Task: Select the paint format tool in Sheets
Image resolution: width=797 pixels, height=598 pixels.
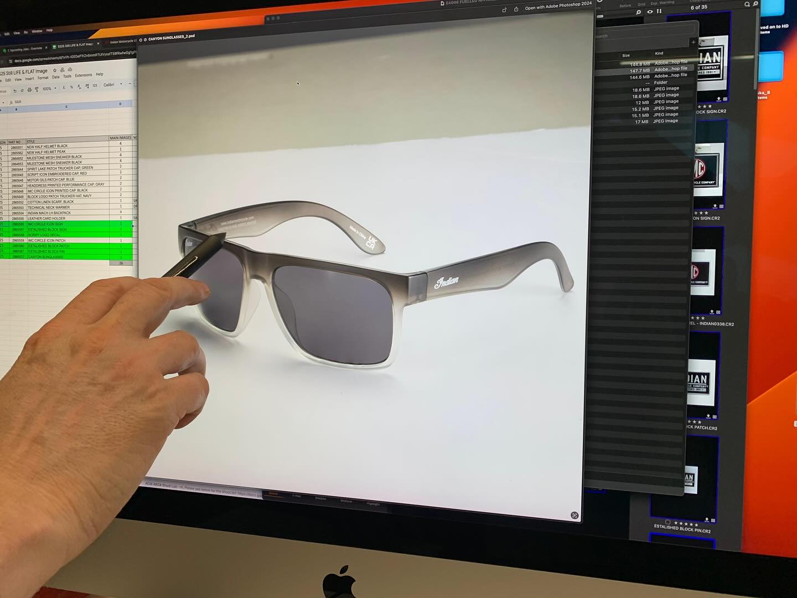Action: pos(37,89)
